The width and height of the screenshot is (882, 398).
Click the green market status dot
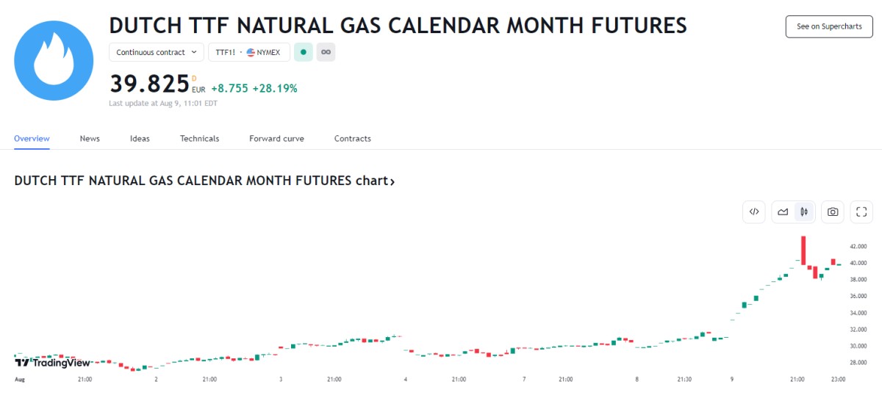coord(303,52)
